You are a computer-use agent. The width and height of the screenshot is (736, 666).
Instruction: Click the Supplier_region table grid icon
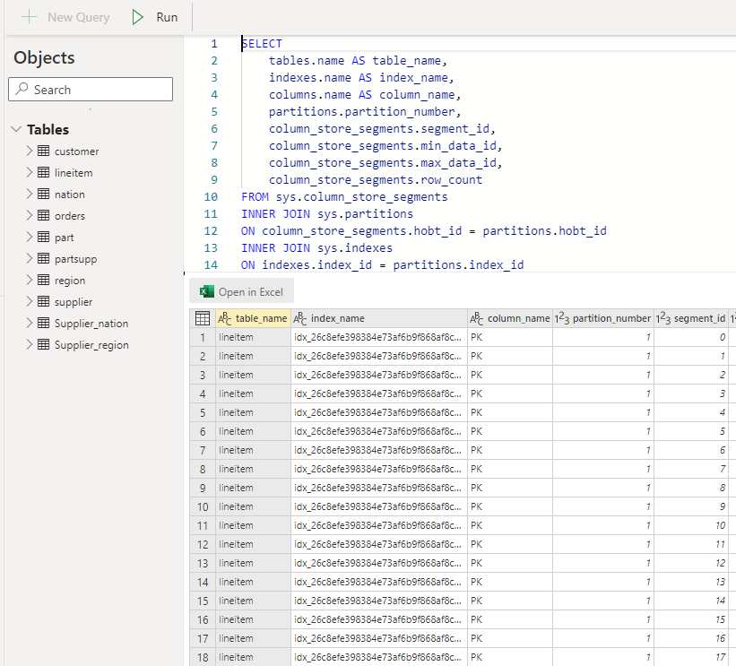(43, 344)
